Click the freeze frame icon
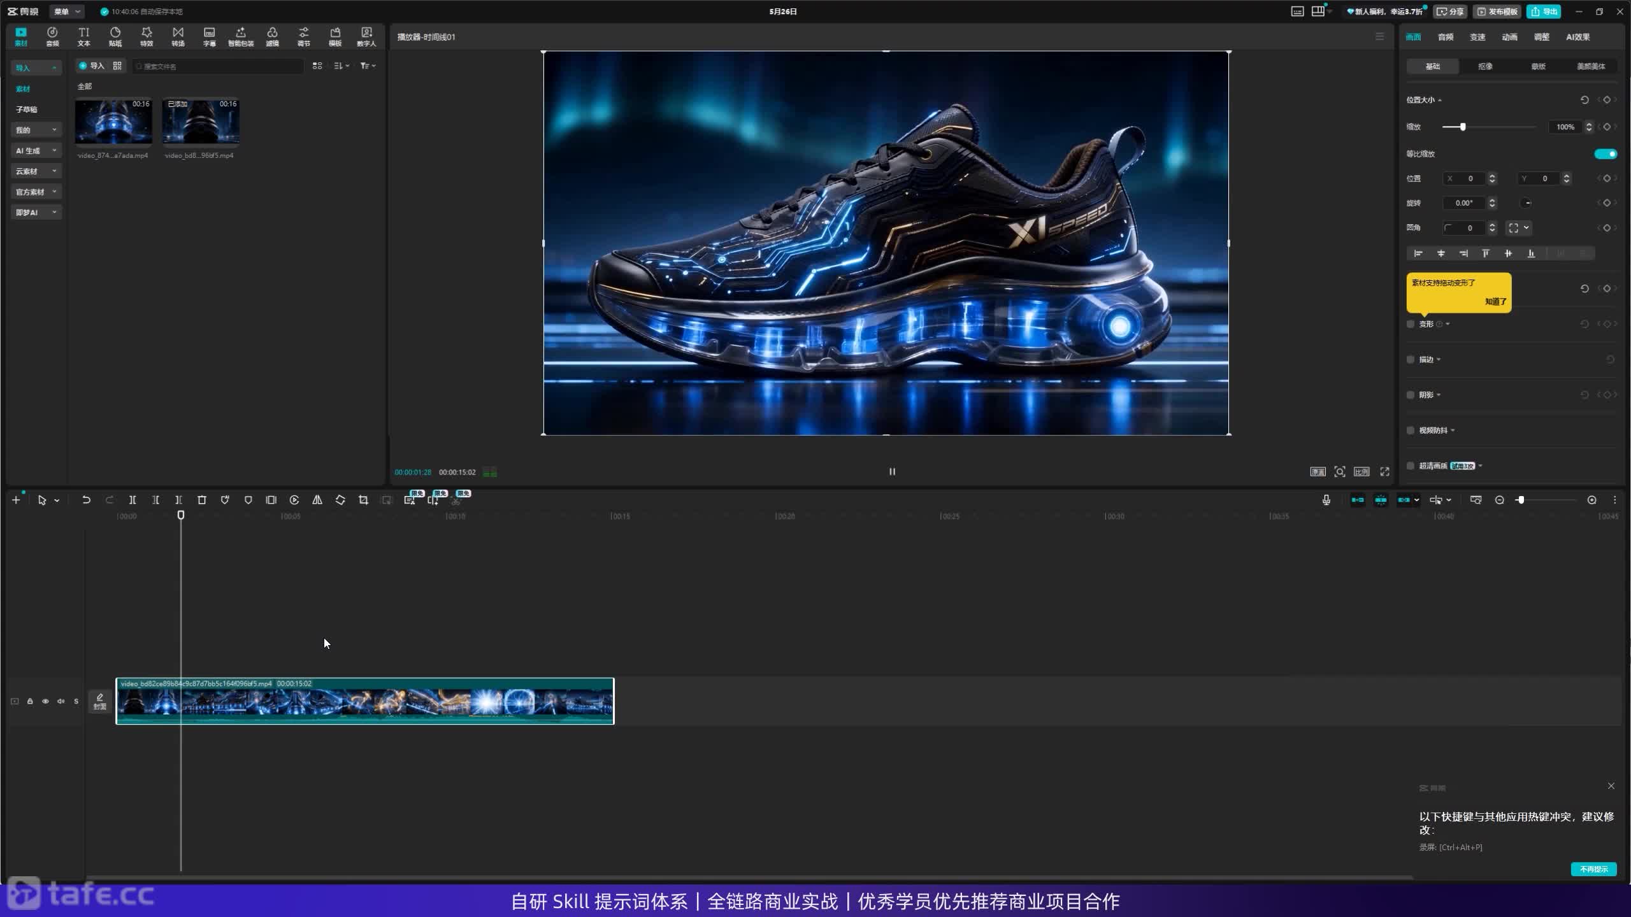1631x917 pixels. pos(271,500)
